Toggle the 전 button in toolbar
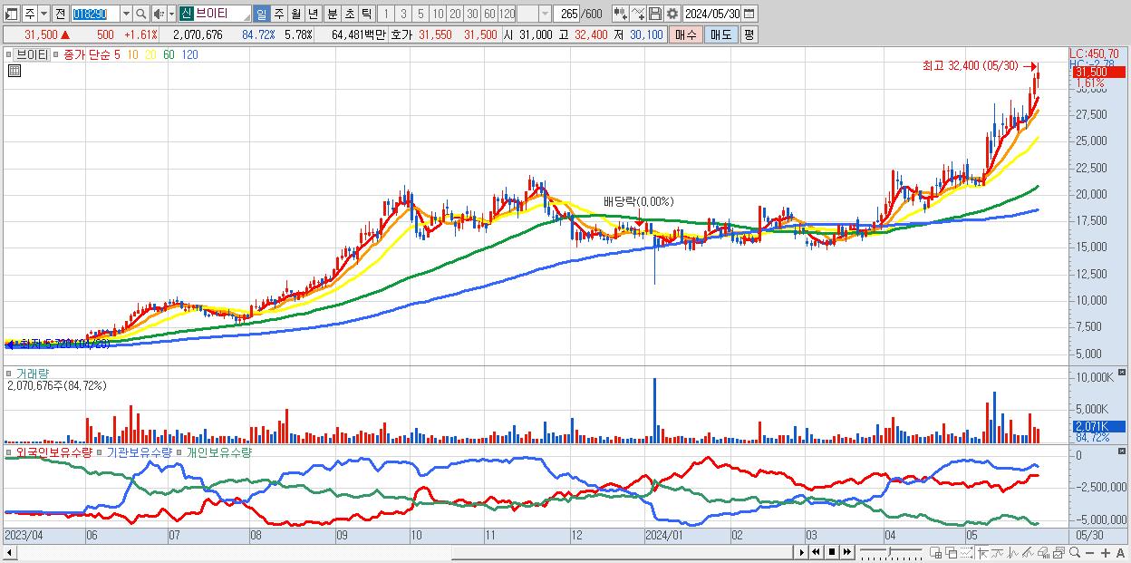The width and height of the screenshot is (1131, 563). click(60, 14)
